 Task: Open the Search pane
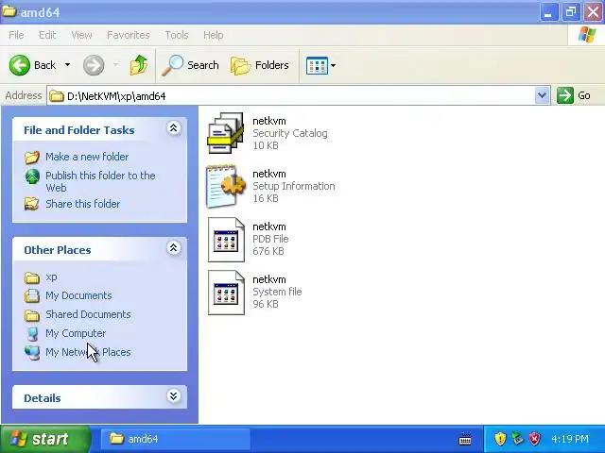click(190, 65)
